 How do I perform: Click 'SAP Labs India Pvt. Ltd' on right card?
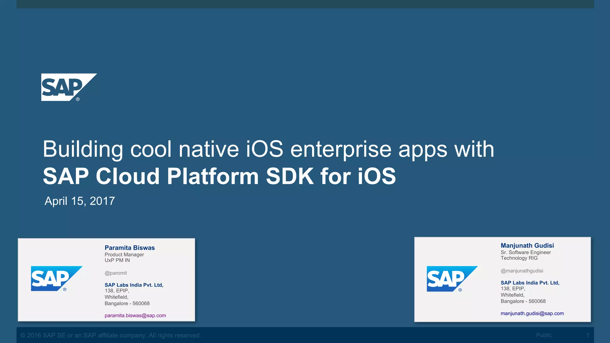[530, 283]
